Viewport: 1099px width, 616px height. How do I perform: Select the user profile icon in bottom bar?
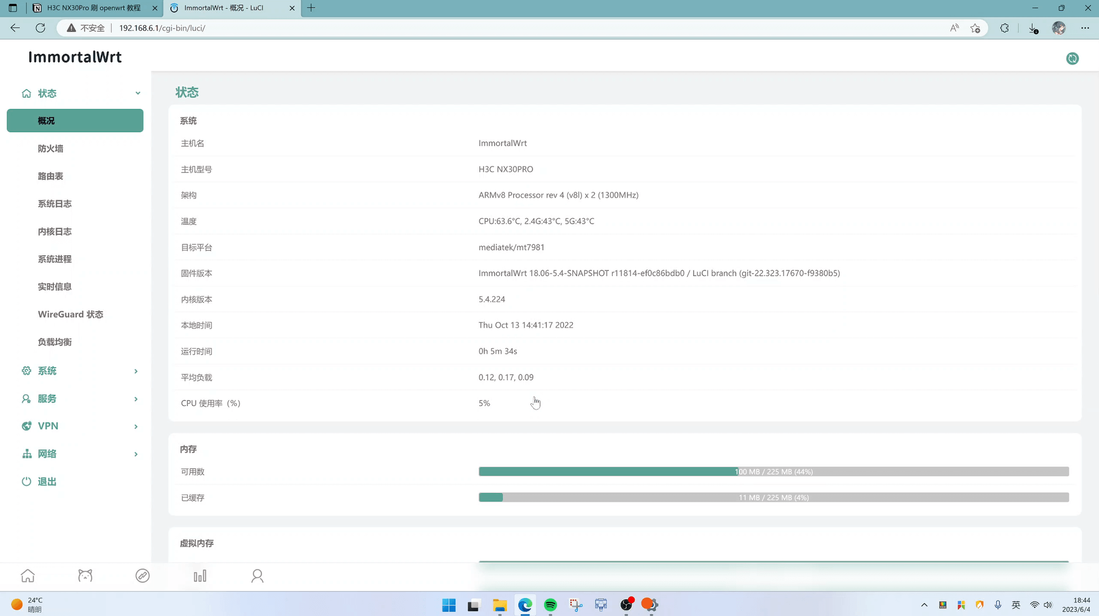click(x=257, y=575)
